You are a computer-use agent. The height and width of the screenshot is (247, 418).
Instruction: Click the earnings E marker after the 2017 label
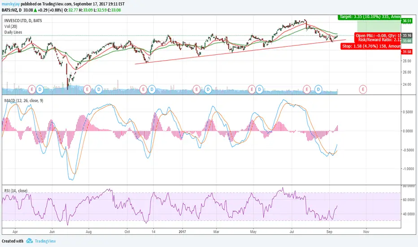pos(196,89)
